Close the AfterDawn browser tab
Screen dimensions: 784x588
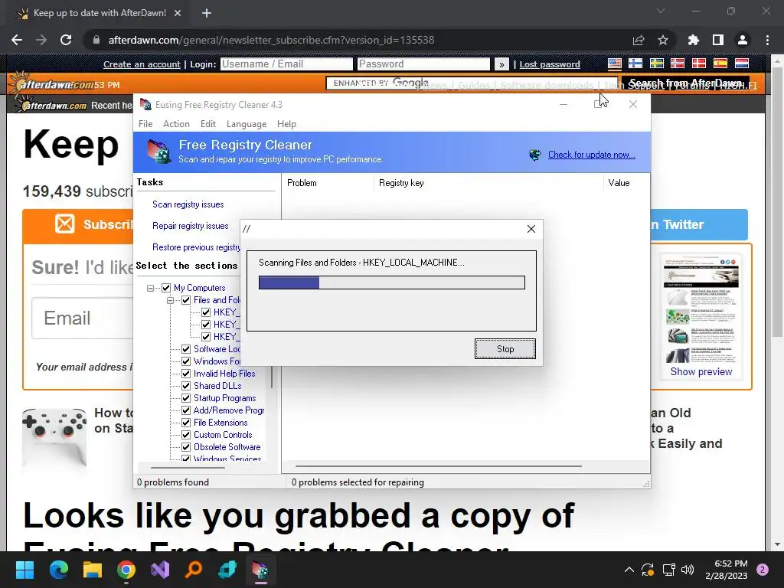(178, 13)
